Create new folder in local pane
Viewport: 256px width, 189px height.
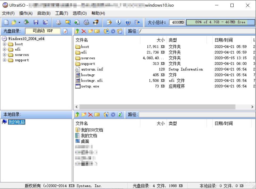[84, 115]
